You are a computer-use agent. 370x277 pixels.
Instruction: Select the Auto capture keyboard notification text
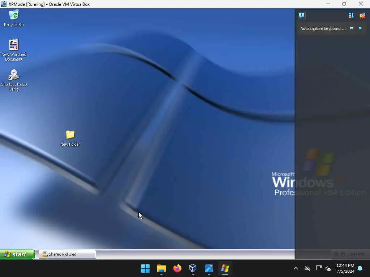[323, 28]
